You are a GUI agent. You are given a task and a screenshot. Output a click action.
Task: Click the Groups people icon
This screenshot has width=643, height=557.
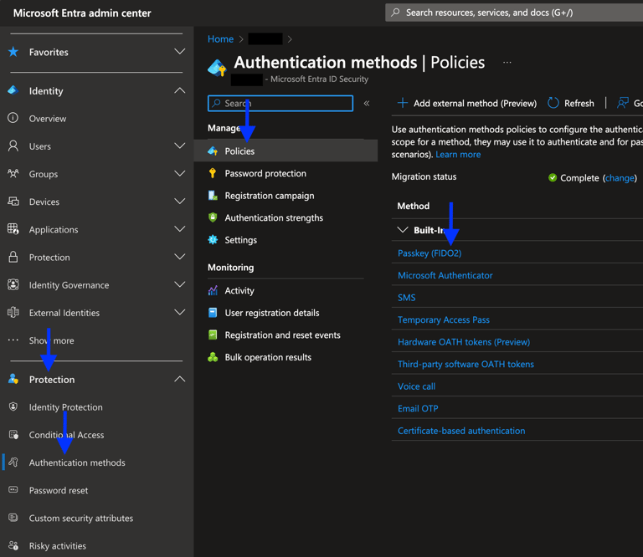click(13, 174)
